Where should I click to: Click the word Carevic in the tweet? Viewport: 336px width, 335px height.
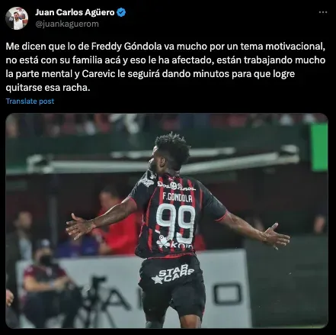click(x=96, y=74)
